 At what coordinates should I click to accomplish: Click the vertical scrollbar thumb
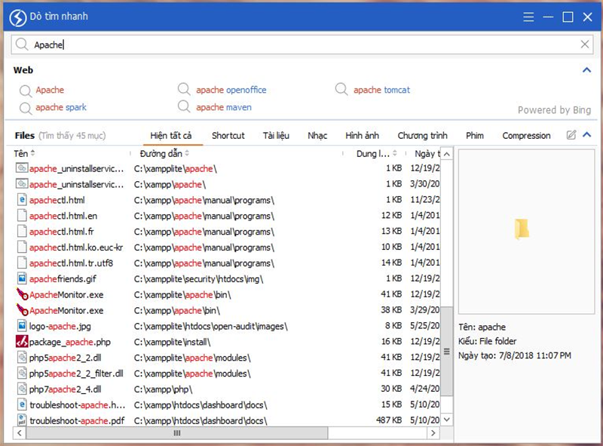click(446, 351)
